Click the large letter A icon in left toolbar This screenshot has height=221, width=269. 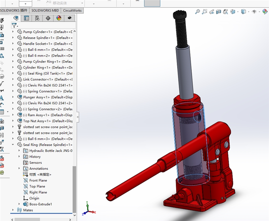tap(2, 98)
